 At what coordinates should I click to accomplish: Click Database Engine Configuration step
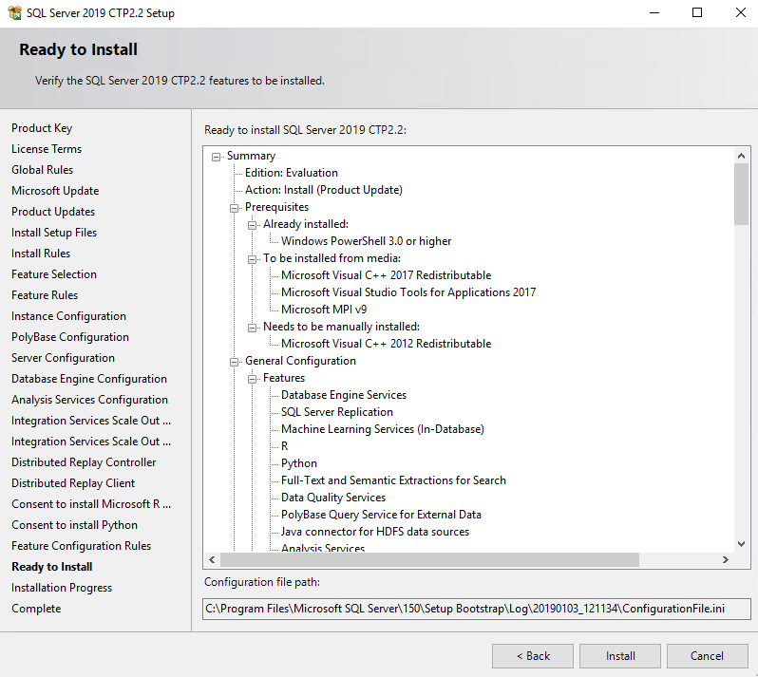(x=89, y=379)
